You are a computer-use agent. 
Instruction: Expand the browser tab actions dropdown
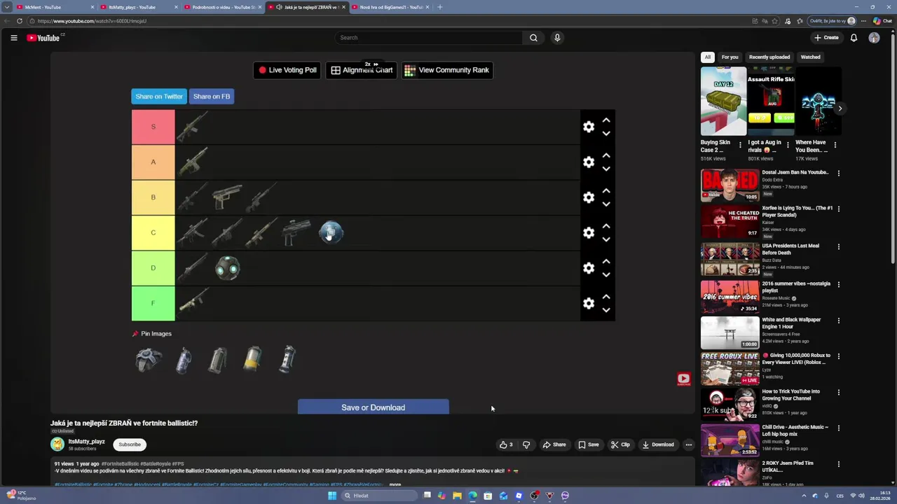click(7, 7)
